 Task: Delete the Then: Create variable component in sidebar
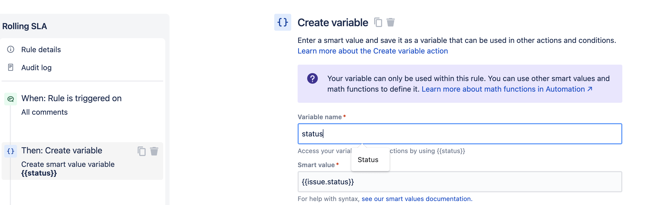click(x=154, y=151)
